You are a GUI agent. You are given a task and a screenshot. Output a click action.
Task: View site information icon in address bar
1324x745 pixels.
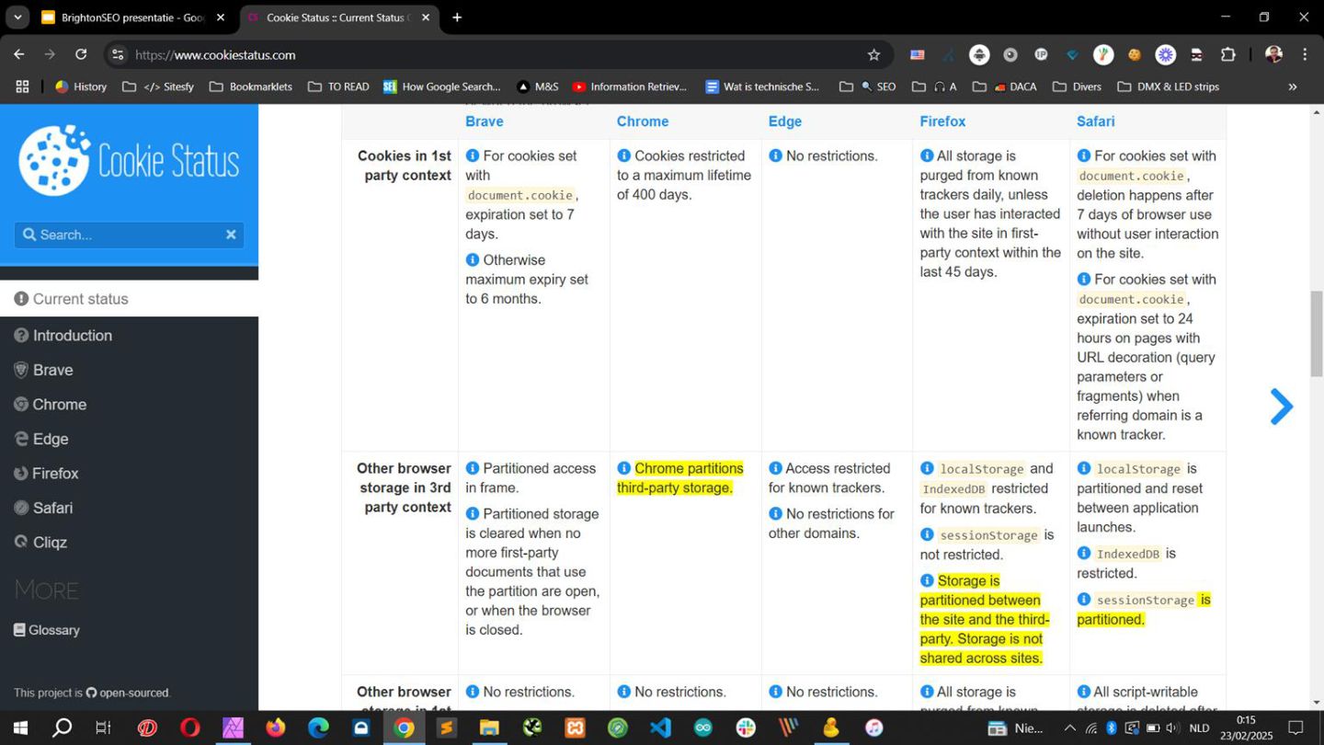tap(118, 55)
